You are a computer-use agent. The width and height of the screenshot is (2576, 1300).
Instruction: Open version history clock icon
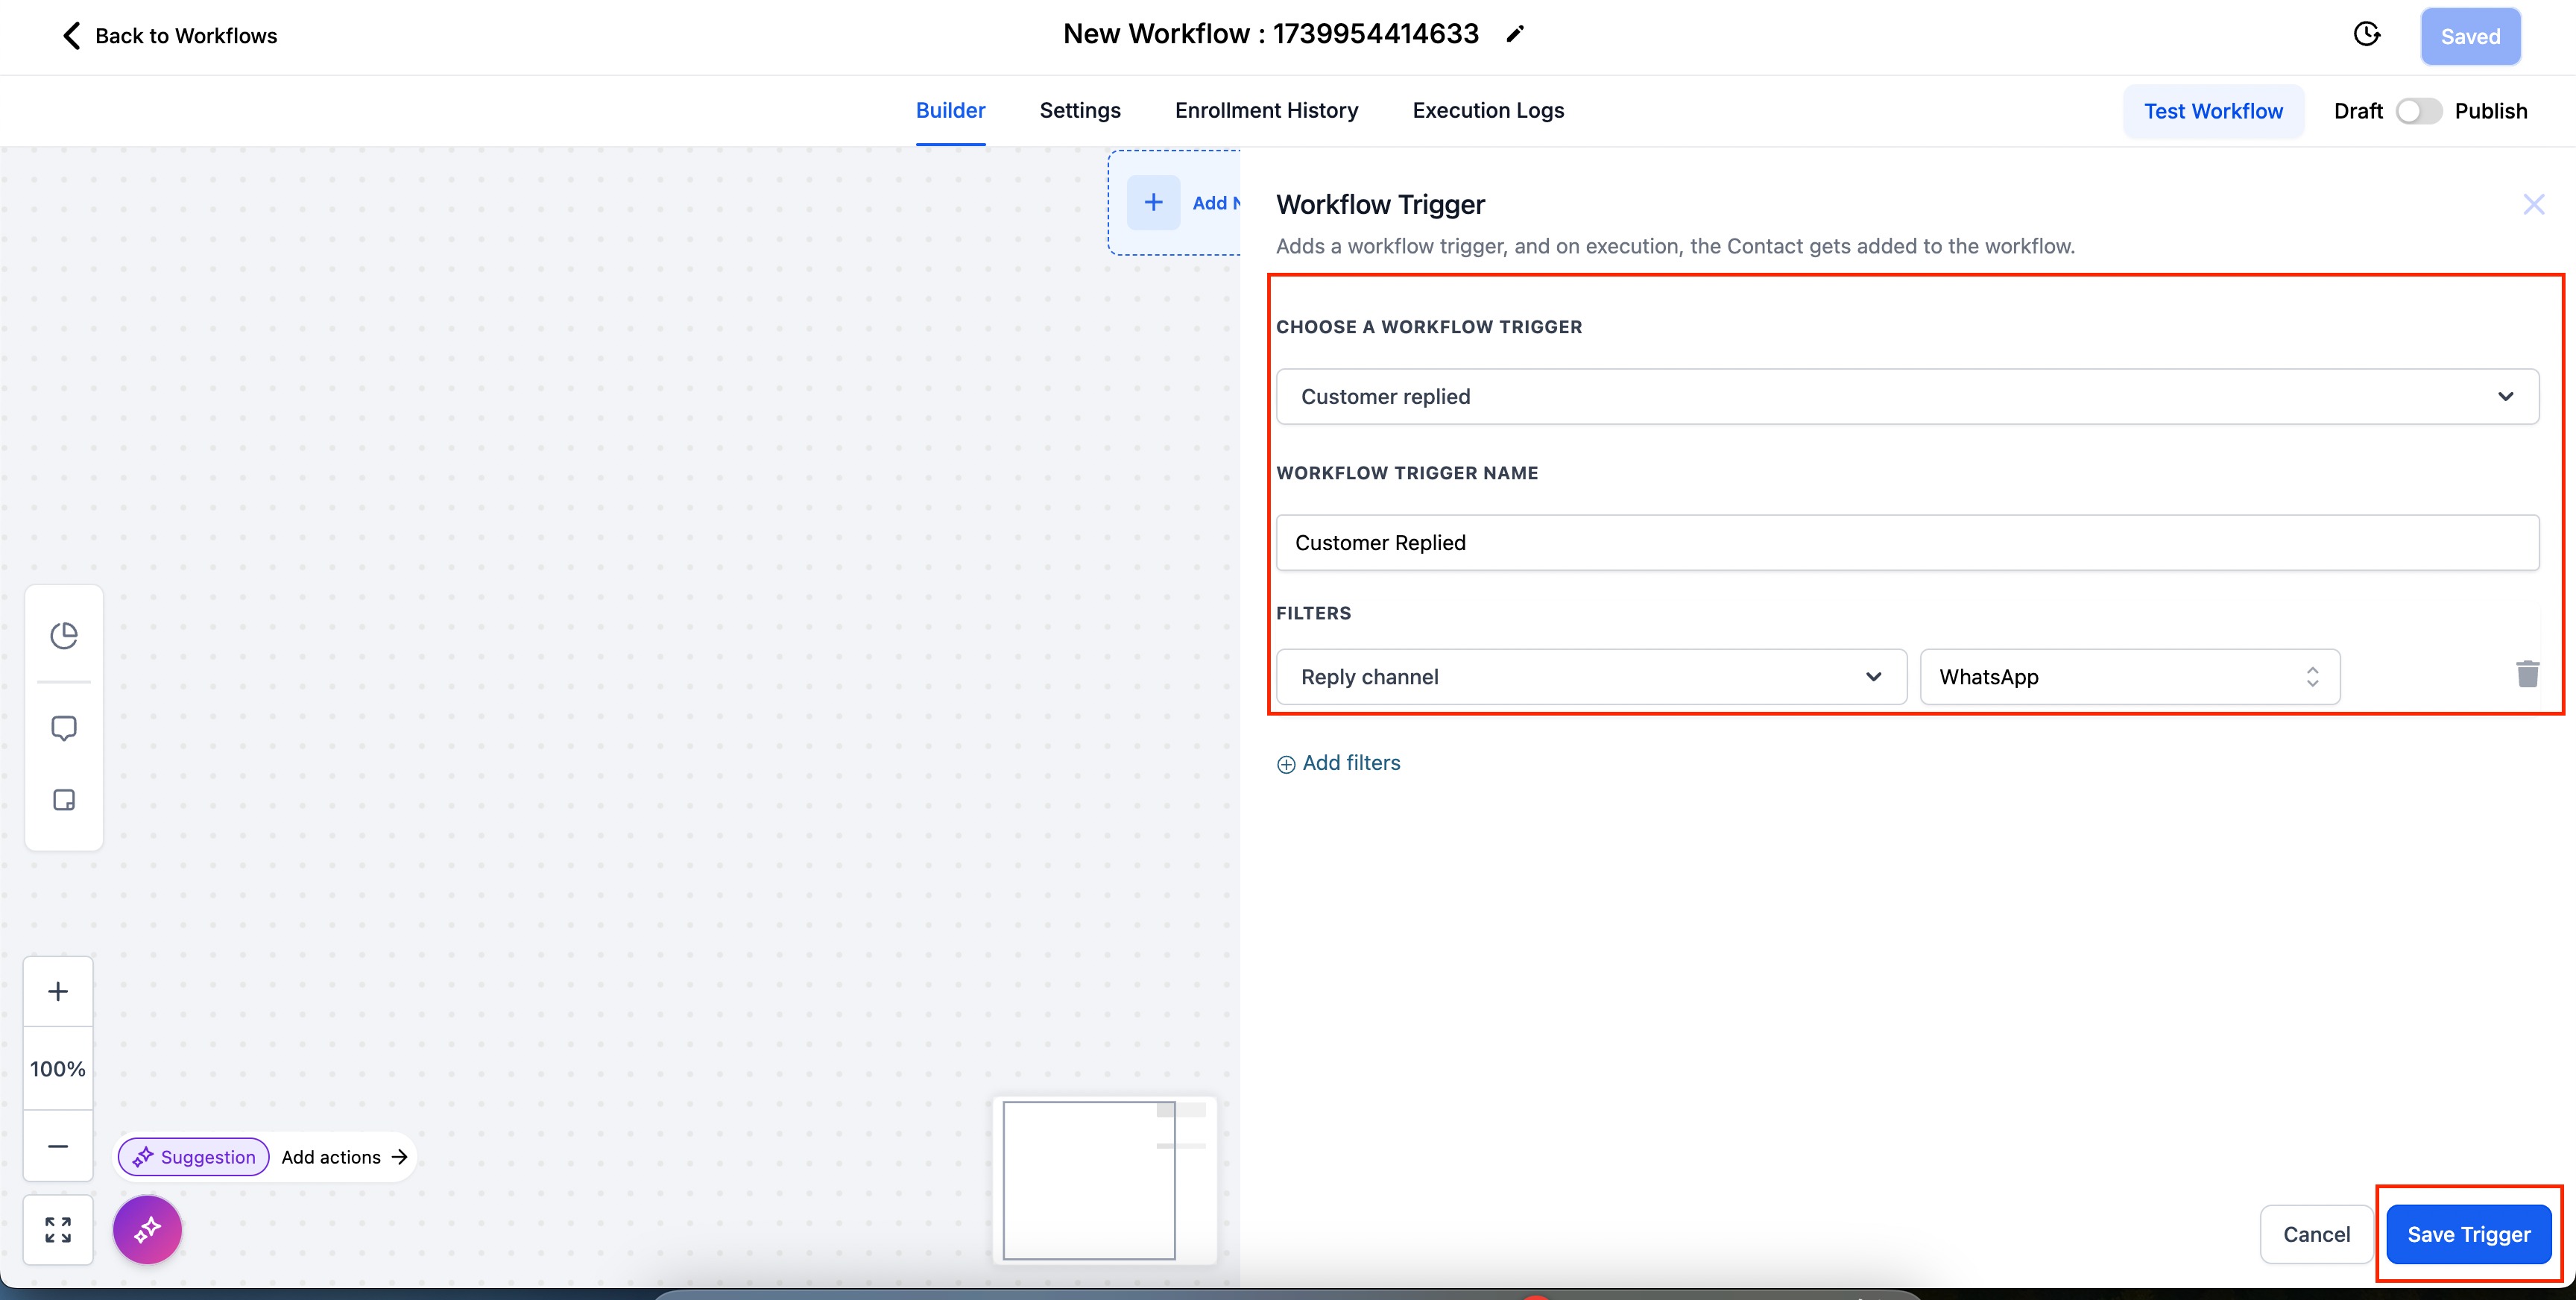(2366, 35)
